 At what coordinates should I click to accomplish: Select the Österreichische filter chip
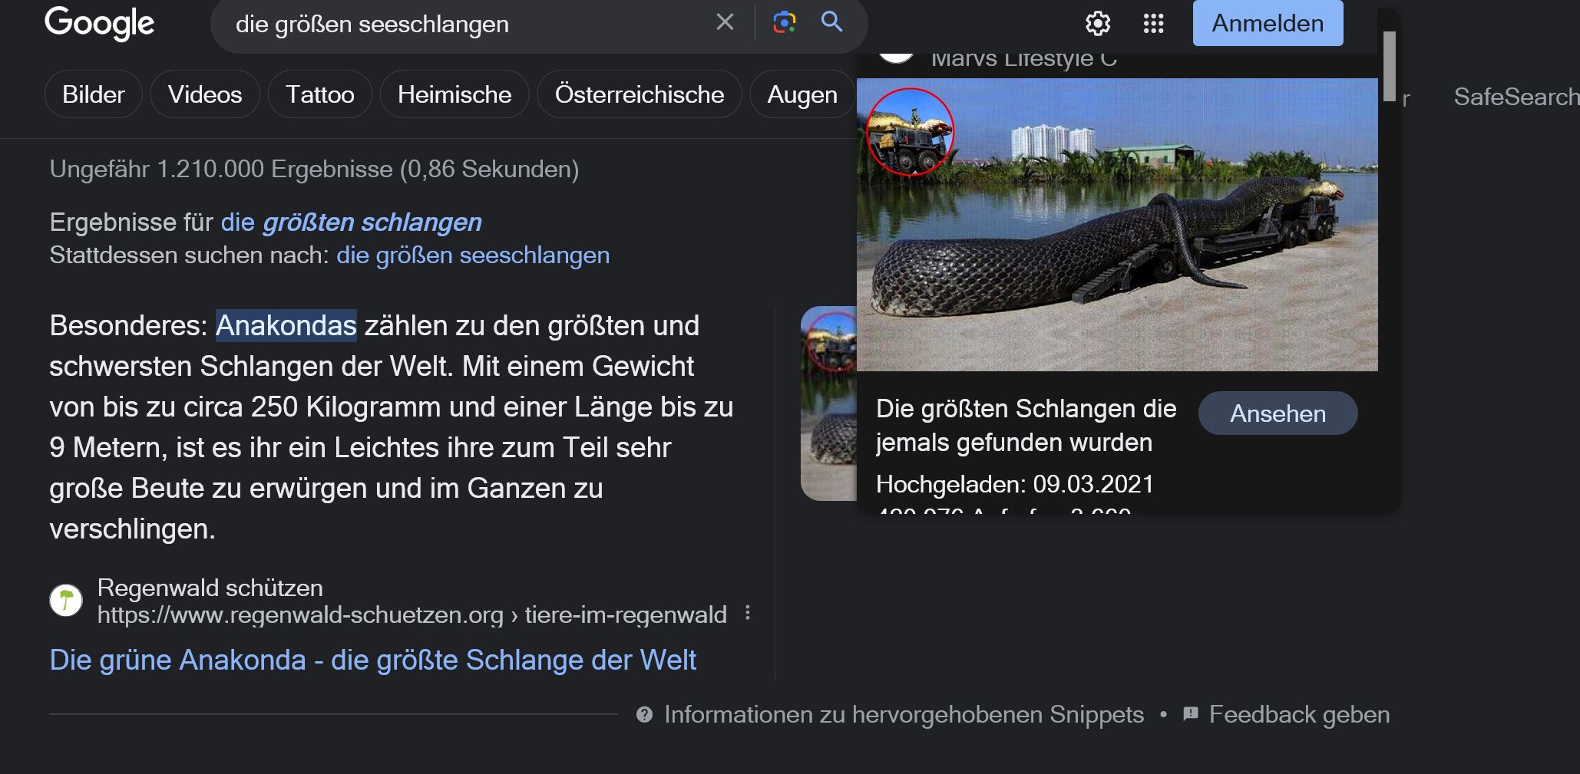click(x=639, y=94)
